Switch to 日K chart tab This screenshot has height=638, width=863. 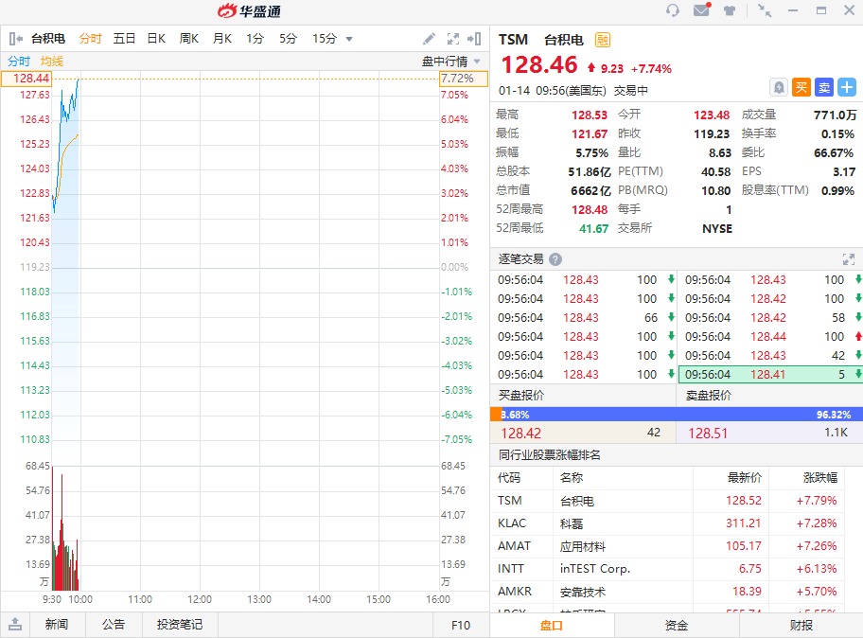156,39
